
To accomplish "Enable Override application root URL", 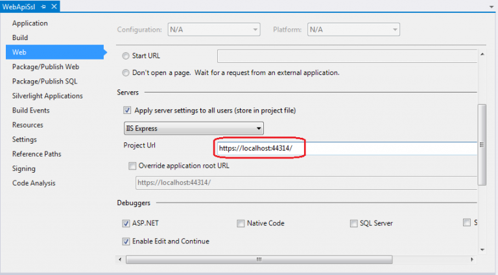I will 132,166.
